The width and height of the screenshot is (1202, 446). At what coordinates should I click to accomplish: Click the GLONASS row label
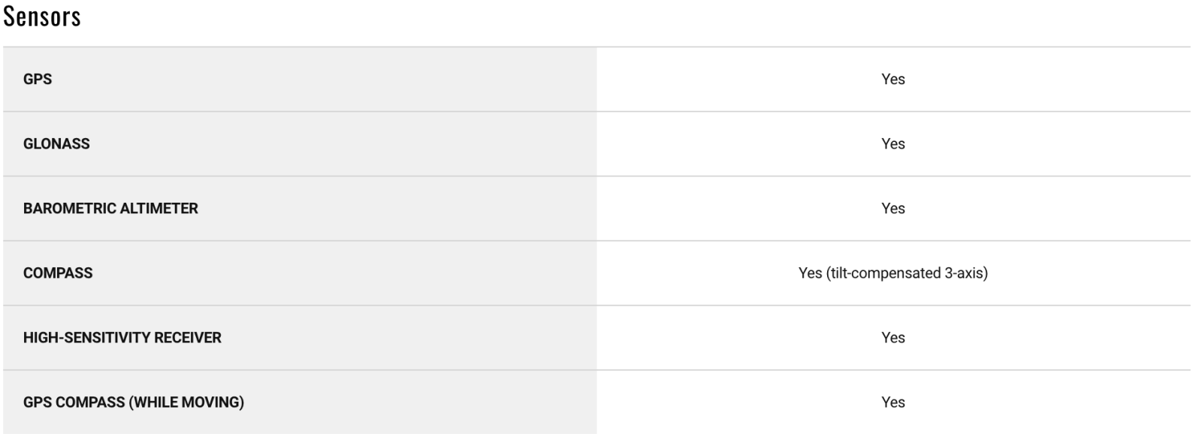point(56,144)
